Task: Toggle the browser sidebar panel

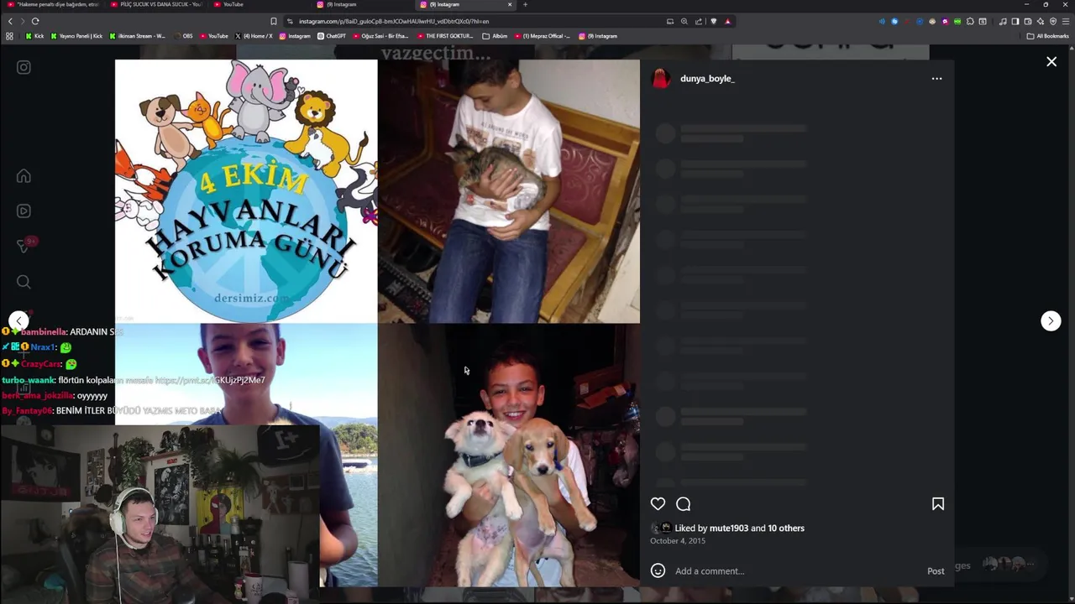Action: [x=1015, y=21]
